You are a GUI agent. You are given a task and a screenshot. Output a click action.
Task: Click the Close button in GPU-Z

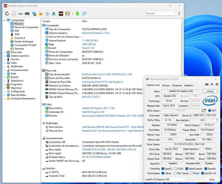pos(212,180)
